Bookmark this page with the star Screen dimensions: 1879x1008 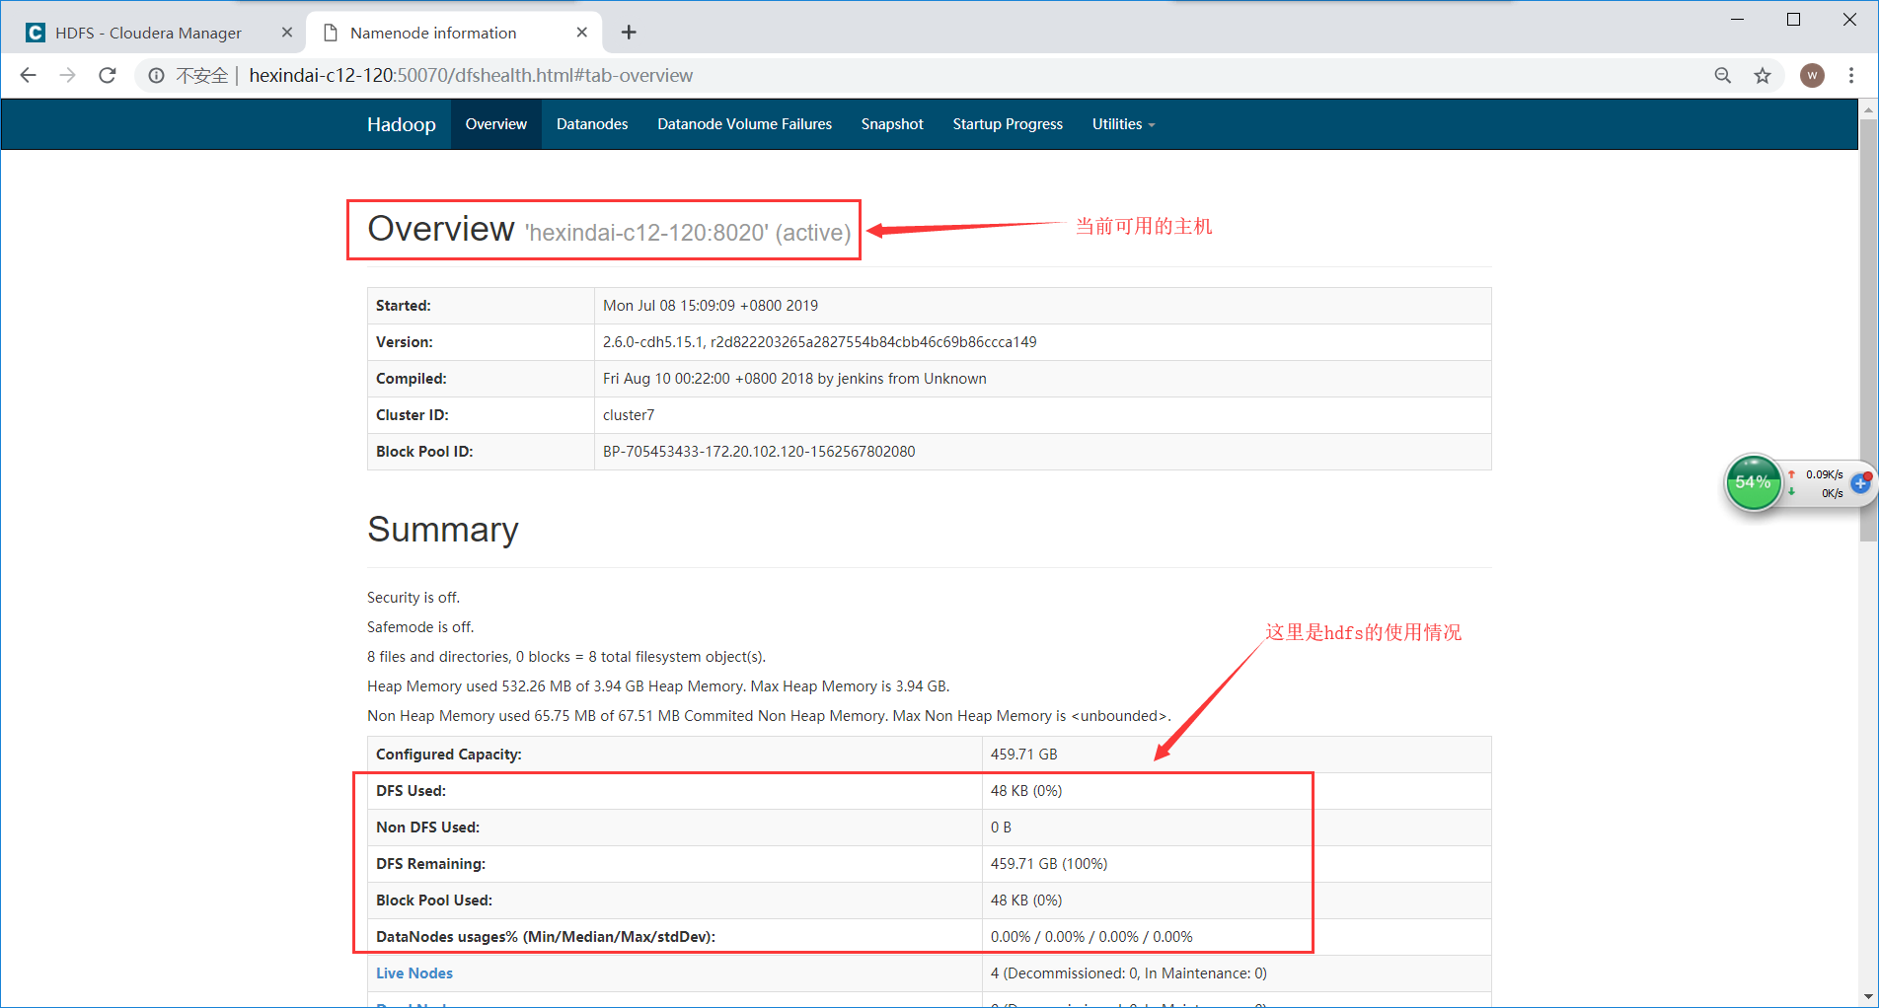coord(1763,75)
